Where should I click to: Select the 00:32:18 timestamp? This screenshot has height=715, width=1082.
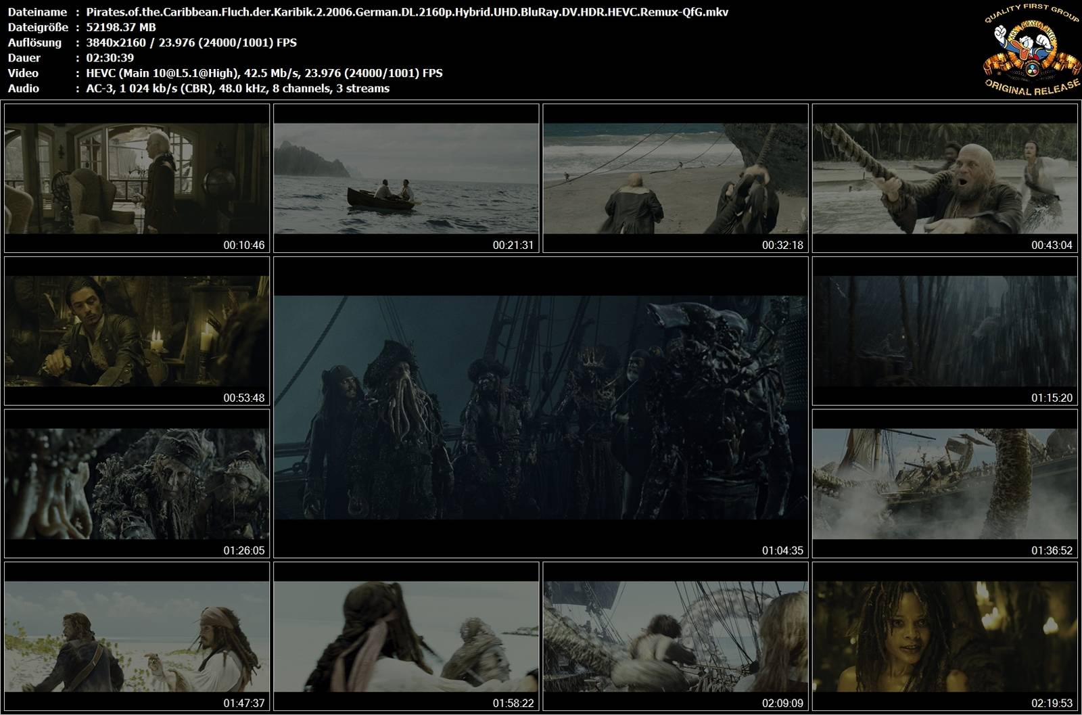pos(782,246)
